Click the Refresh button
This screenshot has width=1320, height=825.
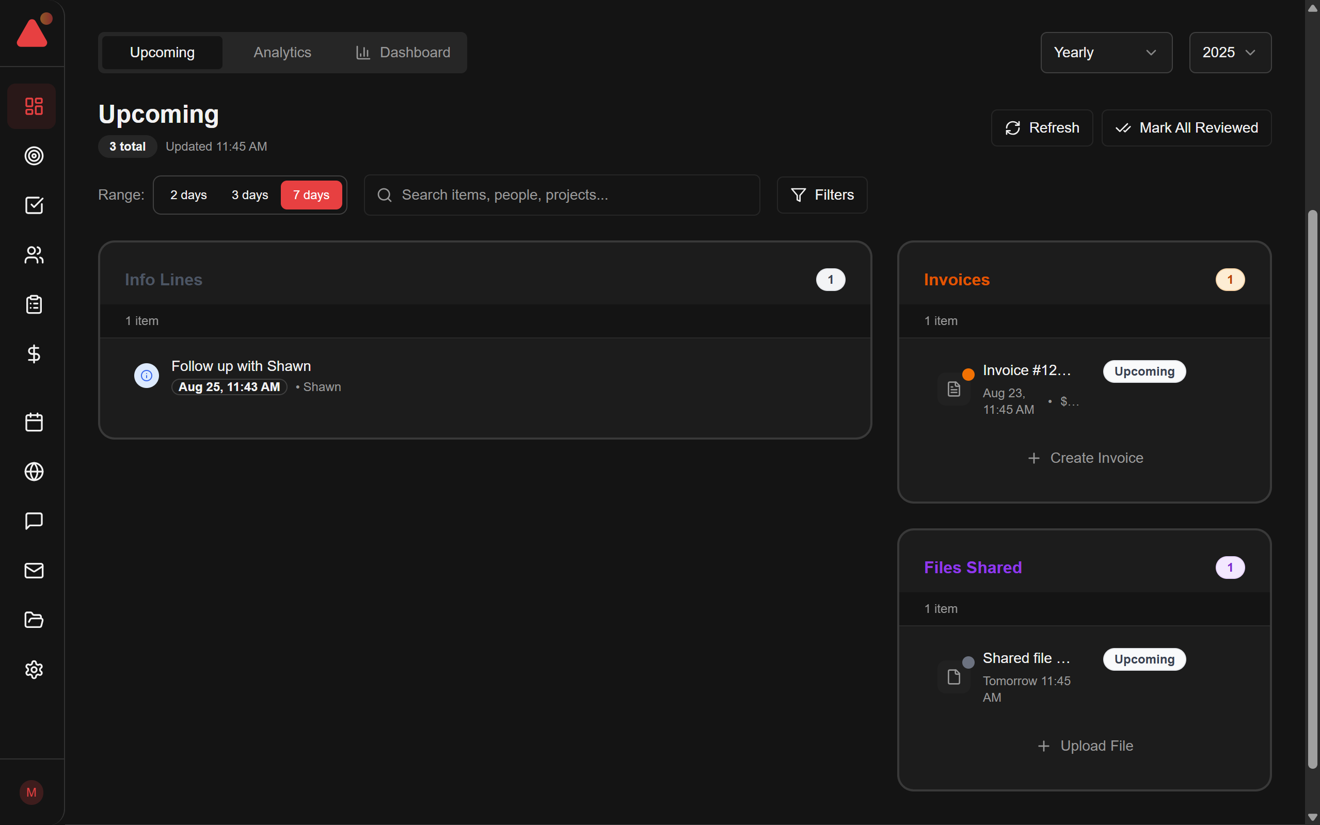1042,127
